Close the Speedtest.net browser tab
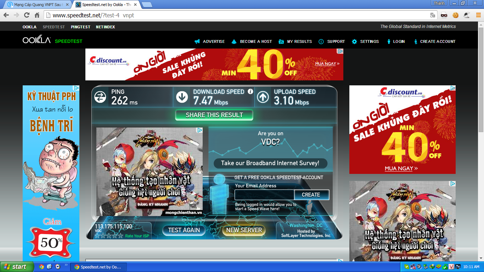This screenshot has height=272, width=484. [x=135, y=5]
